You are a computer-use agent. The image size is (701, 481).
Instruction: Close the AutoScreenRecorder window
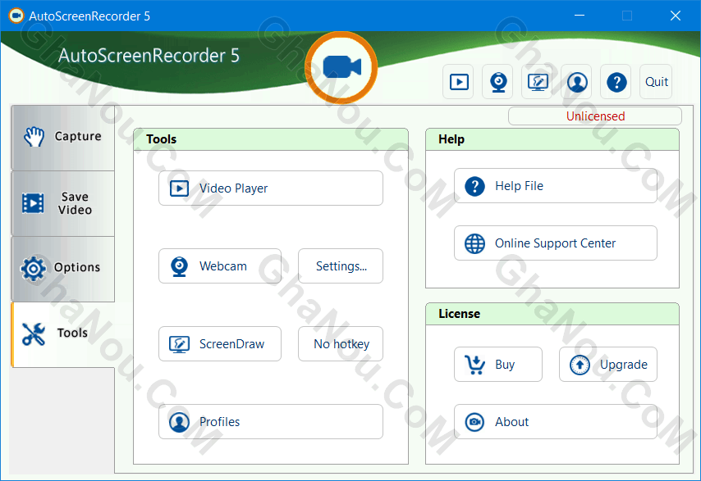coord(675,16)
